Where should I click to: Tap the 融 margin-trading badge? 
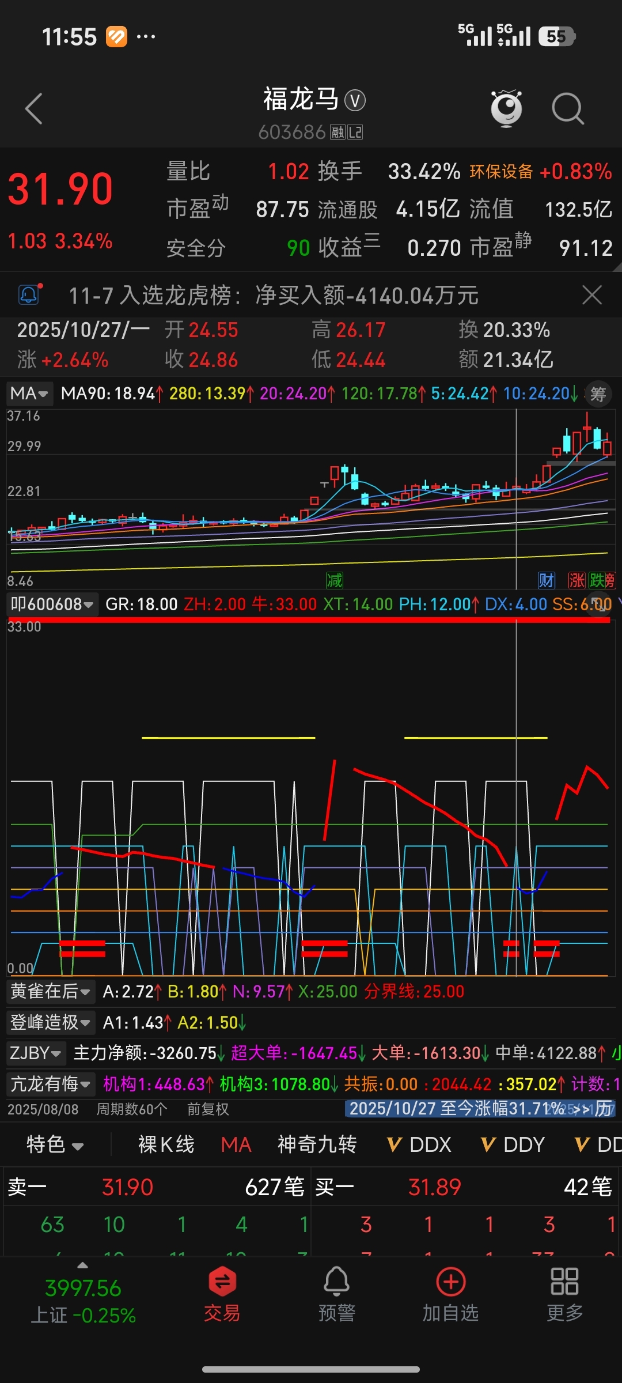337,133
